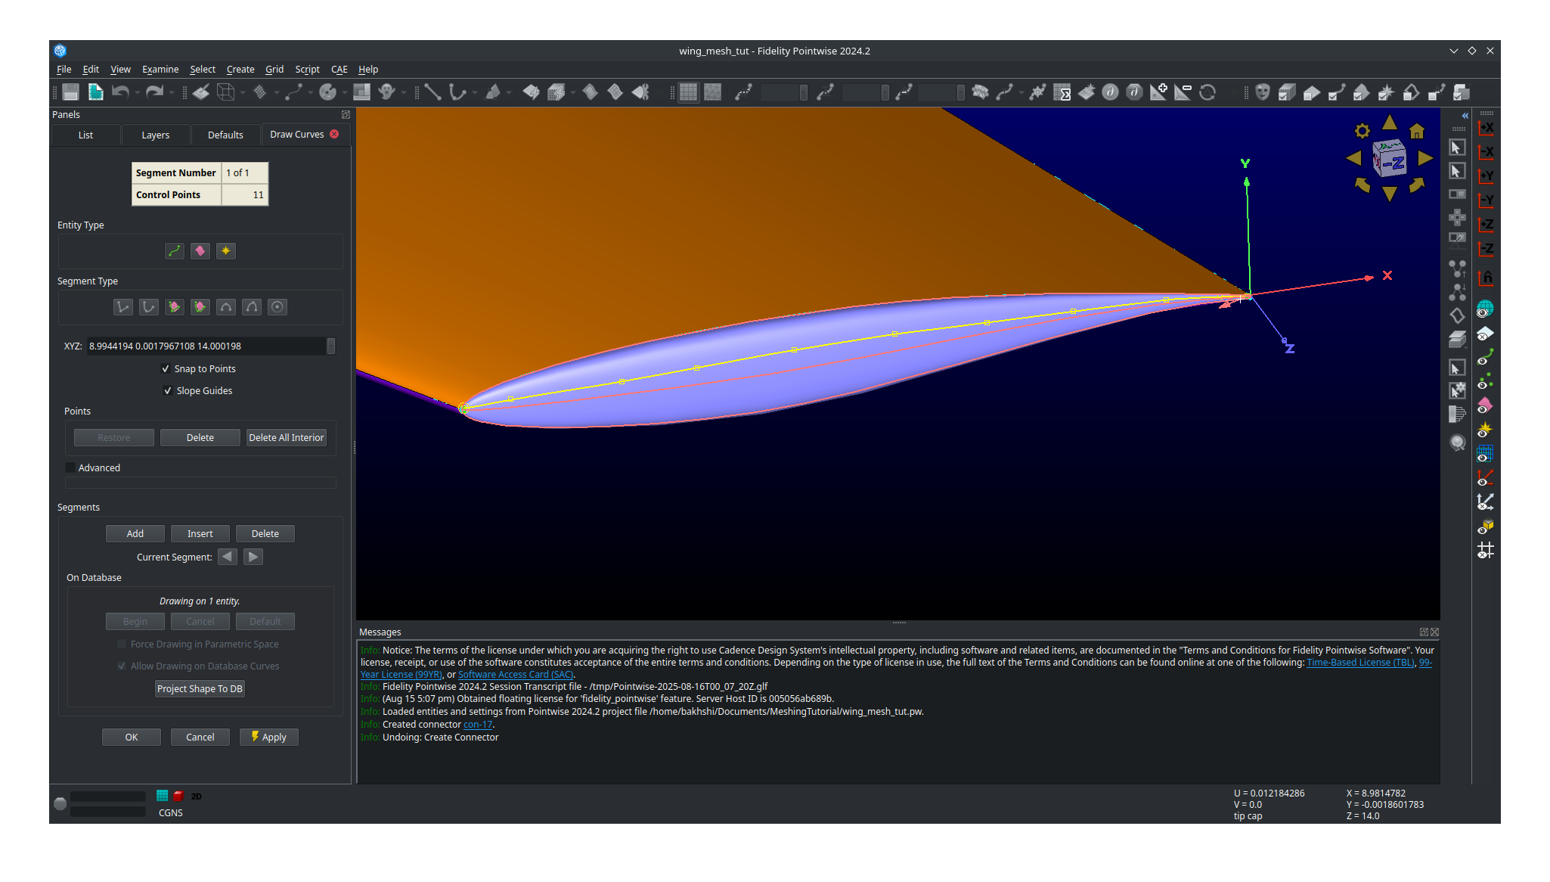Viewport: 1550px width, 882px height.
Task: Disable Slope Guides
Action: pos(169,390)
